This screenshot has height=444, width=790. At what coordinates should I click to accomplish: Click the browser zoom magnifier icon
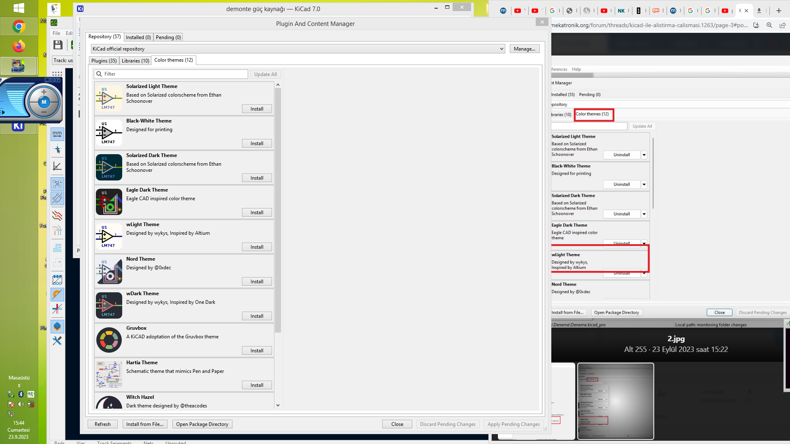[x=769, y=25]
